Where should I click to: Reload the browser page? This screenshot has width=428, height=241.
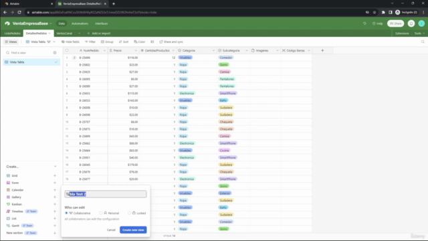(x=19, y=12)
